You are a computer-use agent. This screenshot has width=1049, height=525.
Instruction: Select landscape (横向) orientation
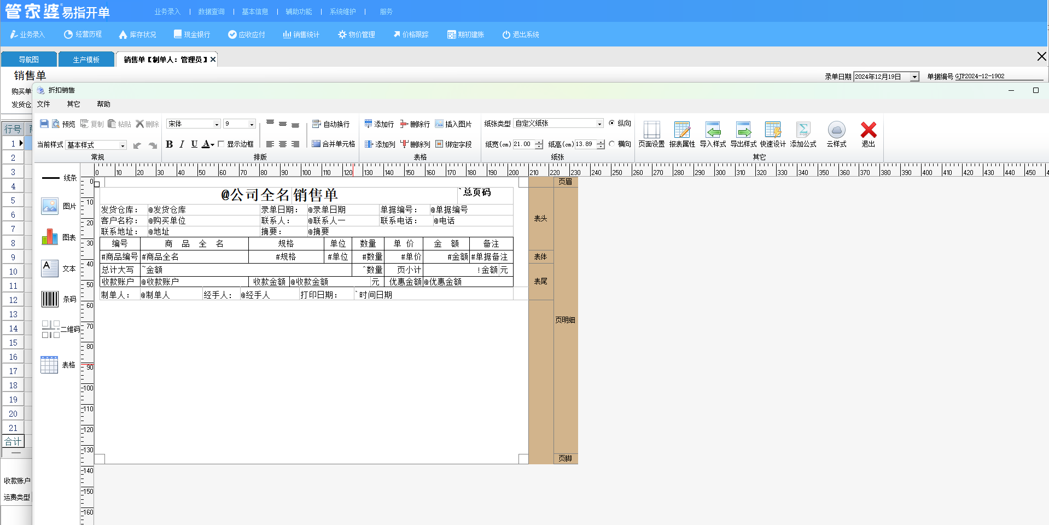(611, 144)
